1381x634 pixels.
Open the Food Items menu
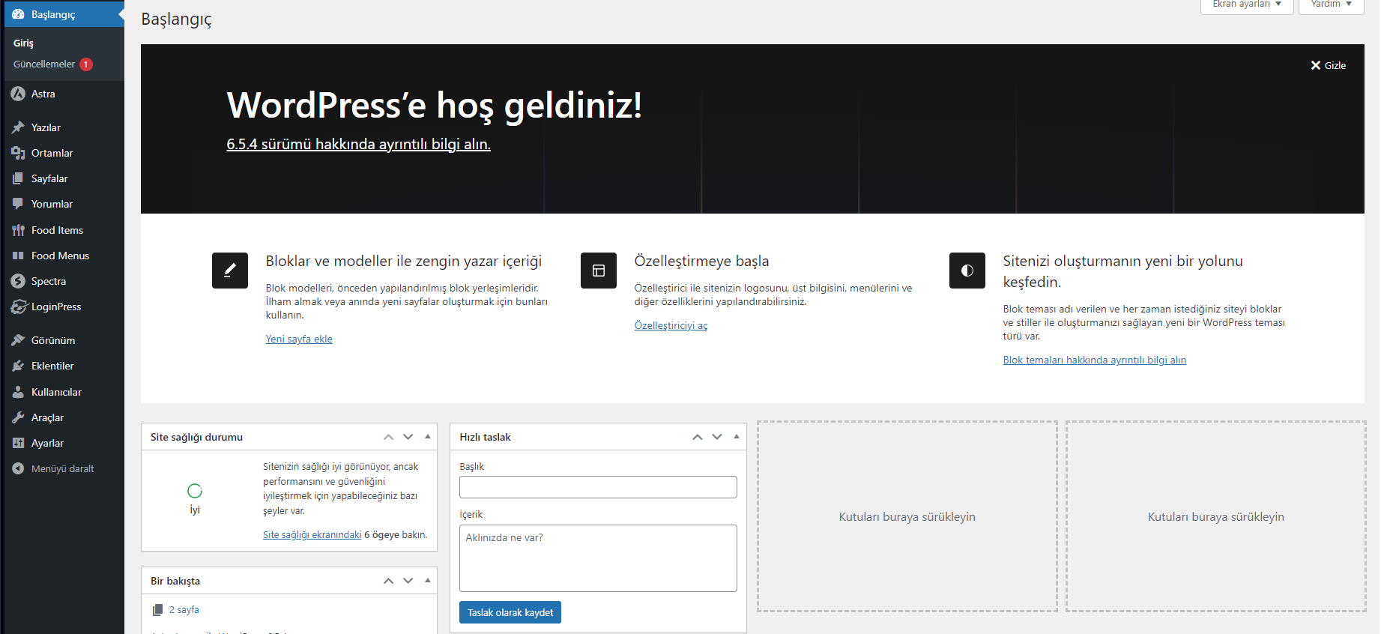pos(64,230)
